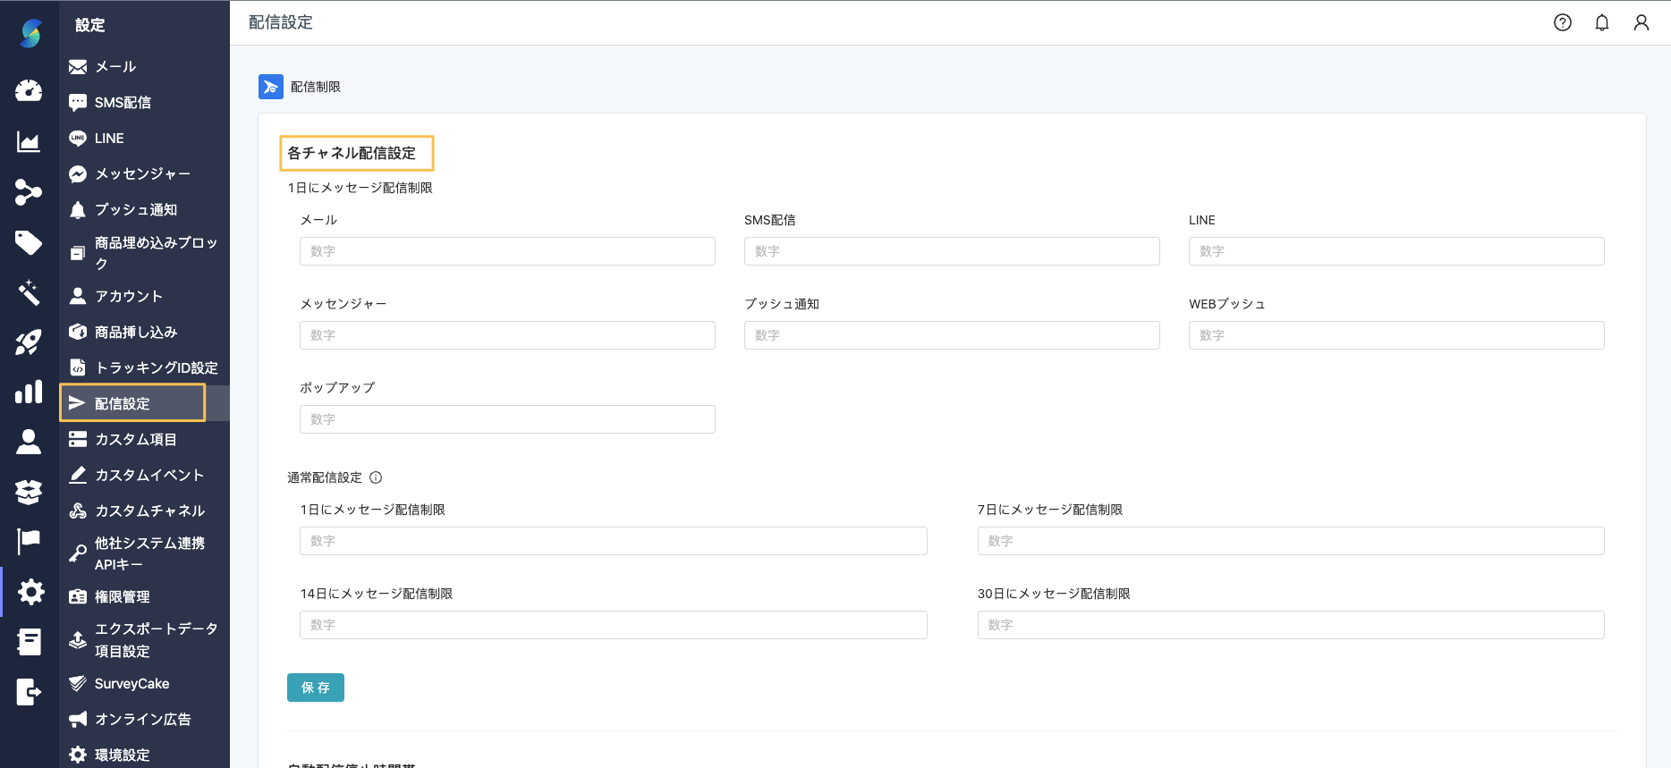The height and width of the screenshot is (768, 1671).
Task: Open LINE settings menu item
Action: [144, 138]
